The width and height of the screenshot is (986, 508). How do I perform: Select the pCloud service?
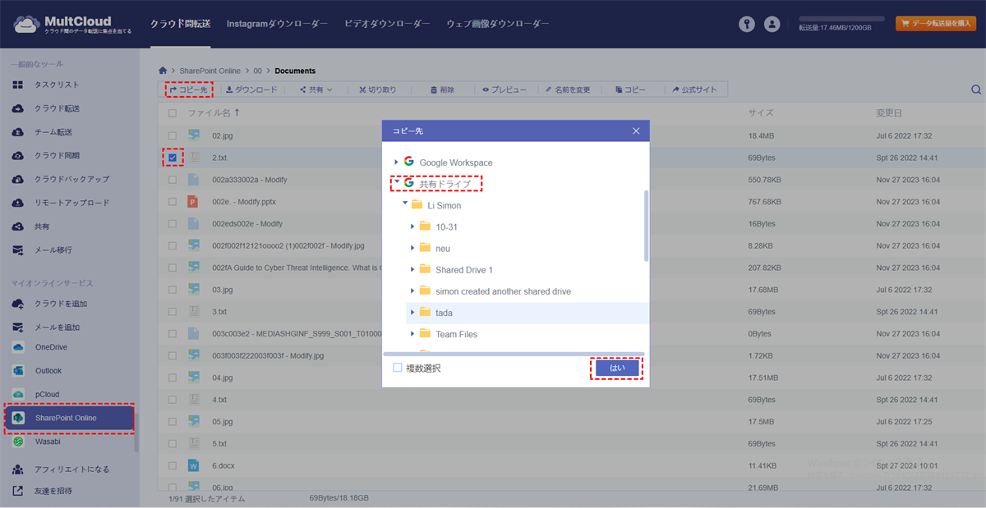pyautogui.click(x=47, y=394)
